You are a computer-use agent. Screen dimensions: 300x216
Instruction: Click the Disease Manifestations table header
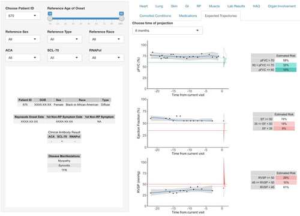64,156
